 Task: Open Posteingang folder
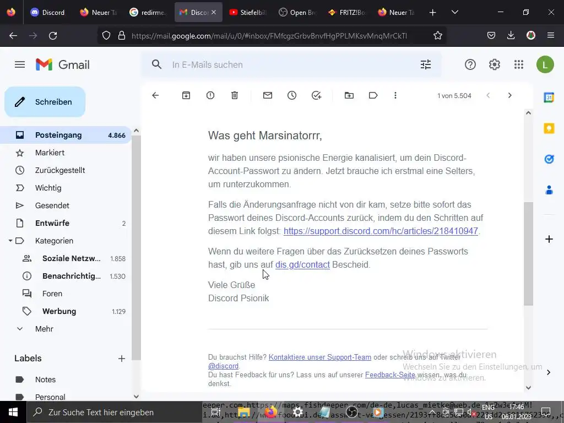point(66,135)
